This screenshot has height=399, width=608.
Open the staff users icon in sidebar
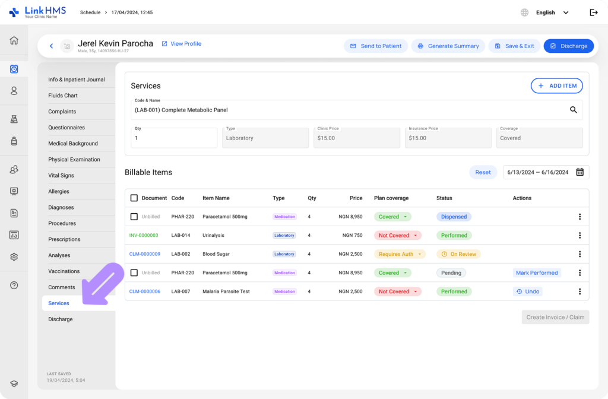point(14,169)
